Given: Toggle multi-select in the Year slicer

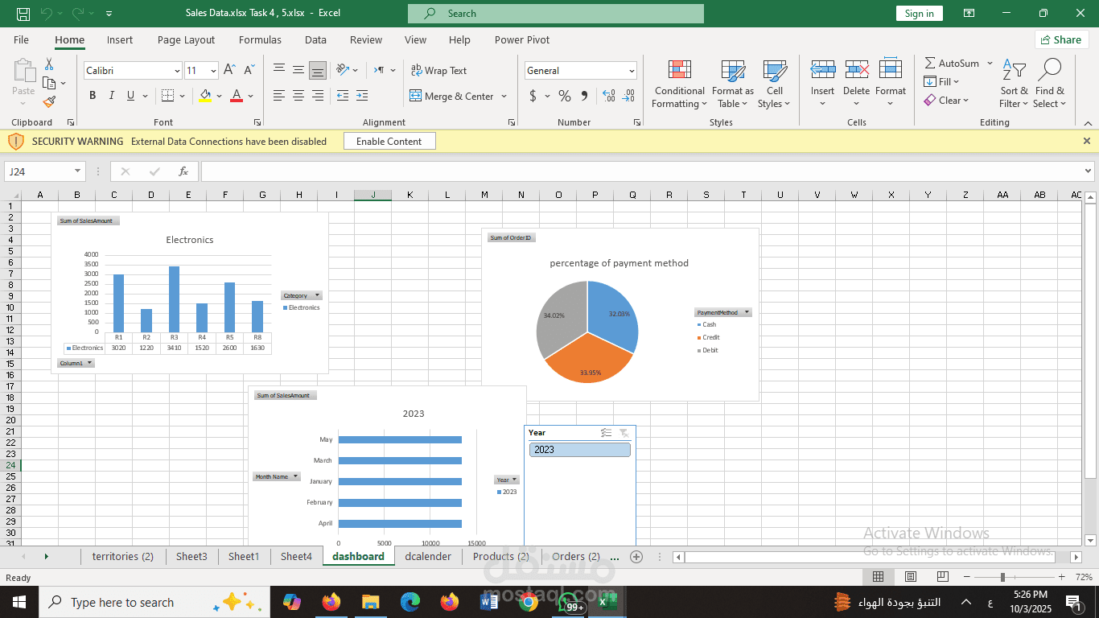Looking at the screenshot, I should click(x=606, y=433).
